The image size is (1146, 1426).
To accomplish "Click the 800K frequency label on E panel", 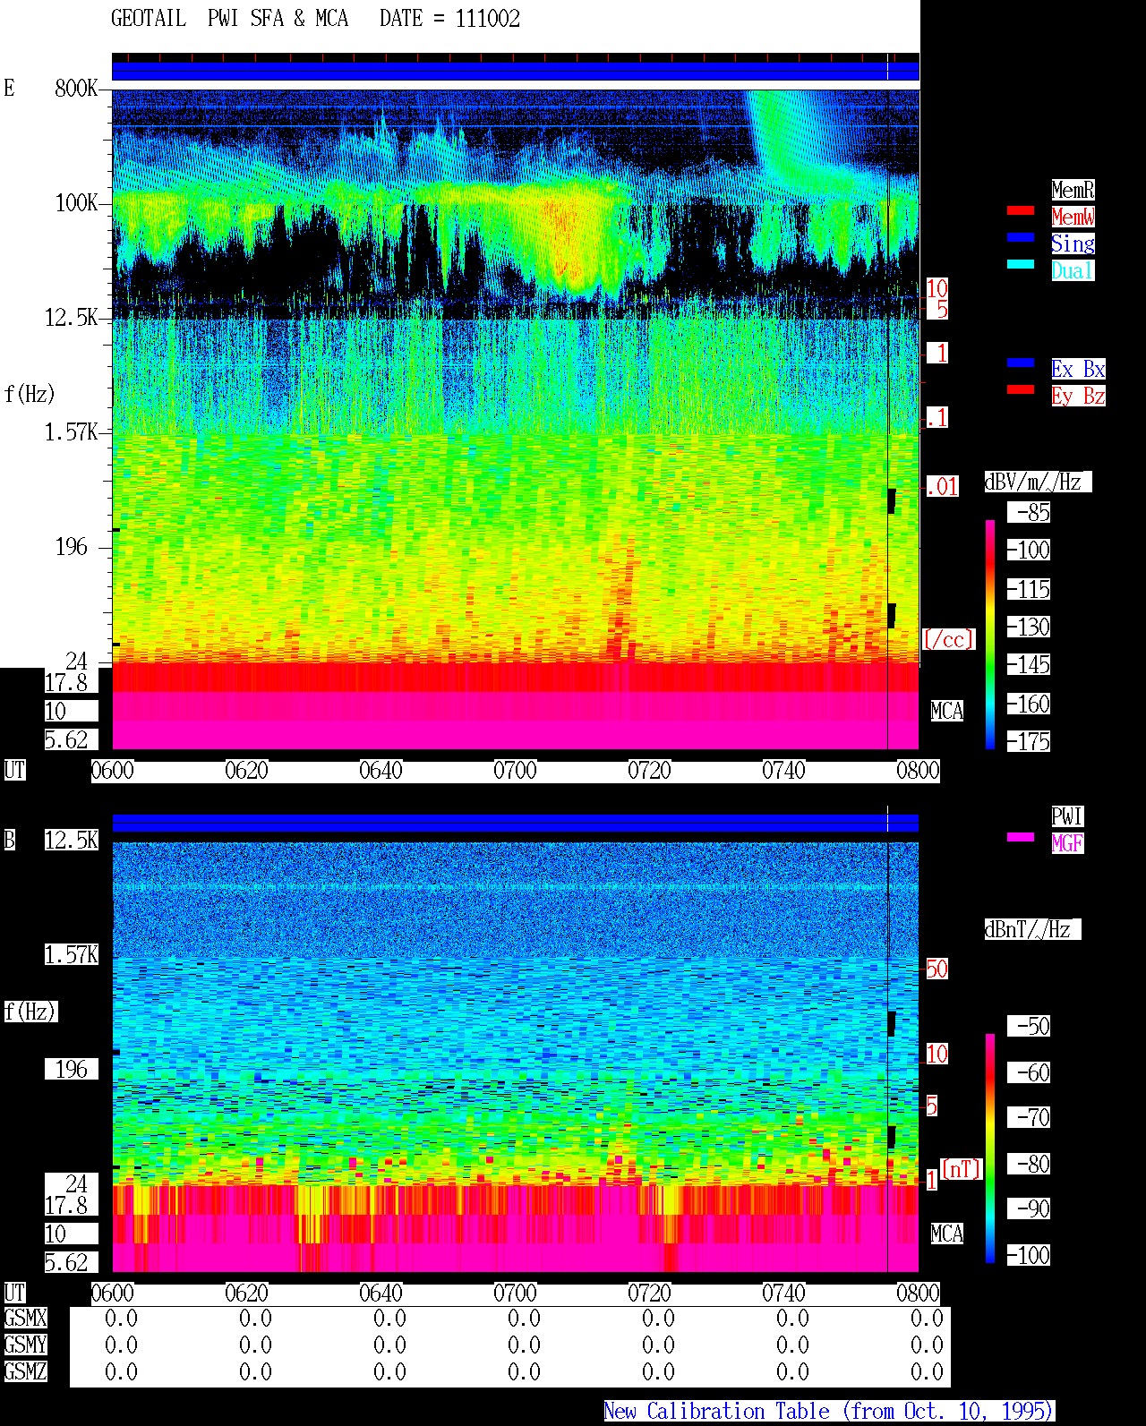I will pos(76,89).
